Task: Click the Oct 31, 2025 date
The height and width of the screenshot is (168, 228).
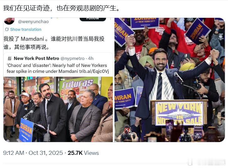Action: point(46,153)
